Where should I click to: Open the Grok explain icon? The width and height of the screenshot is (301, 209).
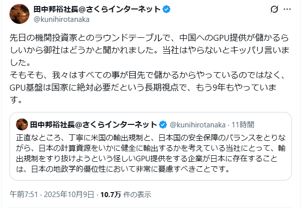[273, 10]
